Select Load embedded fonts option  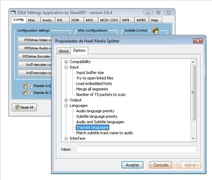click(94, 83)
